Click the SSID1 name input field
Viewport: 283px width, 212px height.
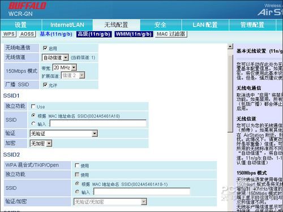tap(98, 123)
